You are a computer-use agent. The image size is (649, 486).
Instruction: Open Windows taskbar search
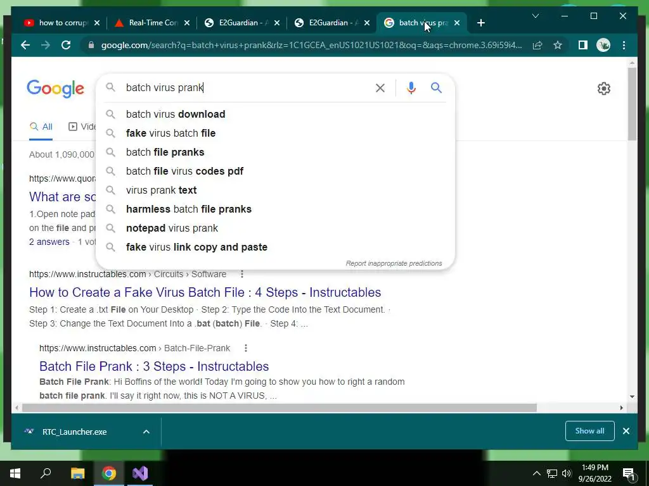pyautogui.click(x=46, y=473)
